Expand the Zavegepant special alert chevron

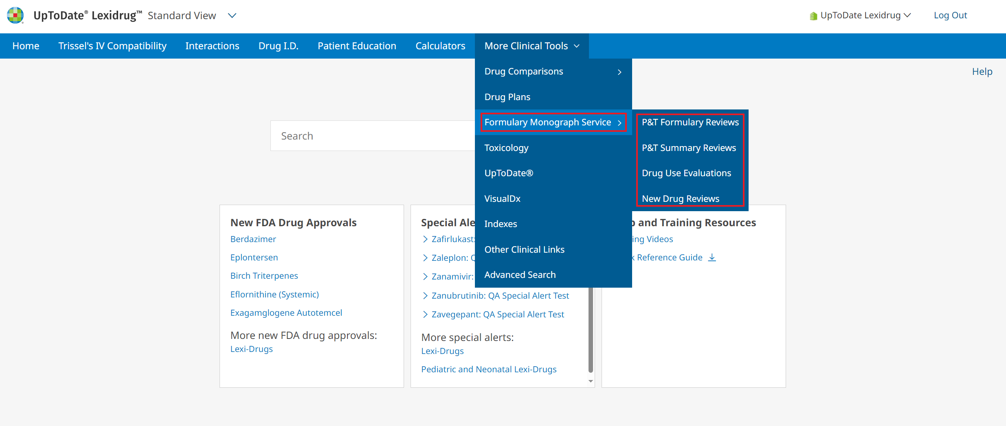coord(425,315)
